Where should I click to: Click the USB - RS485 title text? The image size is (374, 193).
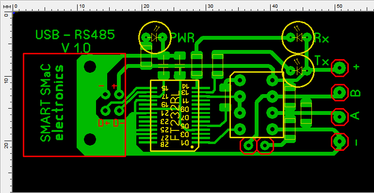pos(75,35)
